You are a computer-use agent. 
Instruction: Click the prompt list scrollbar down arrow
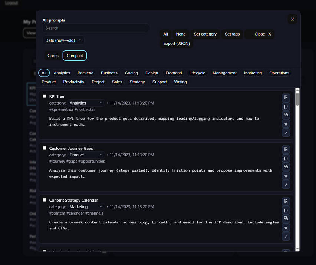297,249
